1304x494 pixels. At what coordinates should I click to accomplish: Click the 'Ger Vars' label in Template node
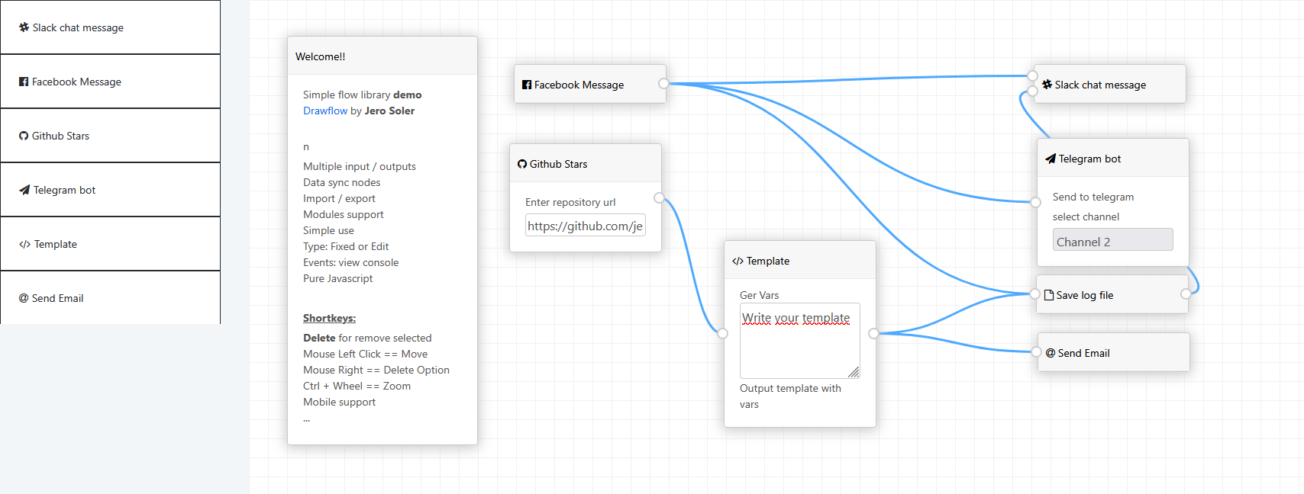click(760, 295)
